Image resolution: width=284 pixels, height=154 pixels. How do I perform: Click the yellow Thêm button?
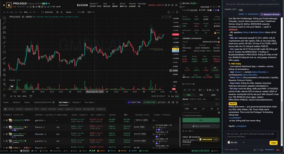[274, 143]
